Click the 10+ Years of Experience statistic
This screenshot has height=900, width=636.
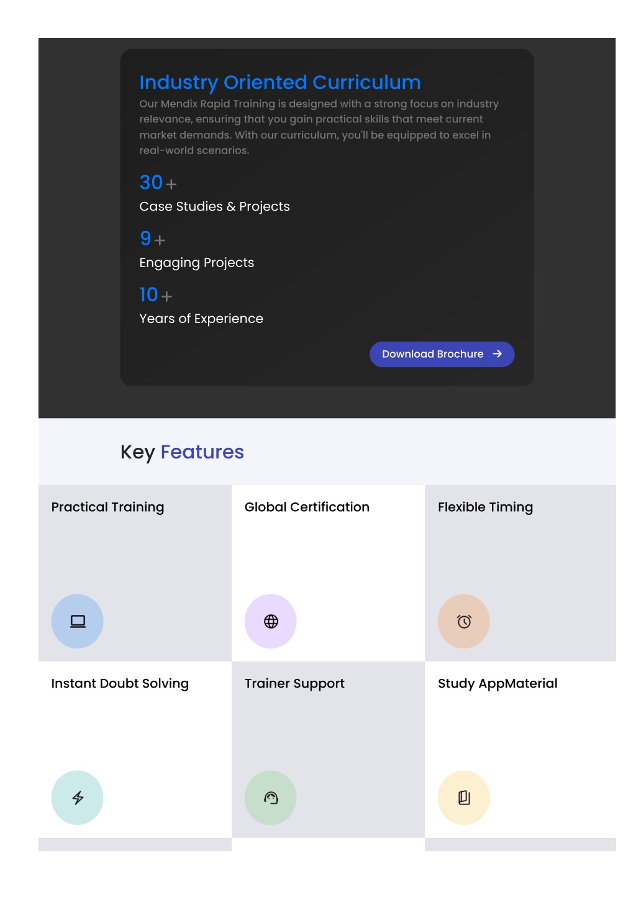(201, 305)
